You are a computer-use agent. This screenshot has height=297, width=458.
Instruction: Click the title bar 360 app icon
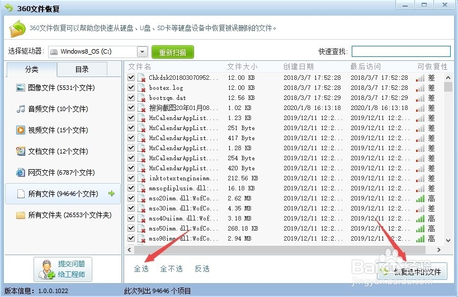point(9,8)
